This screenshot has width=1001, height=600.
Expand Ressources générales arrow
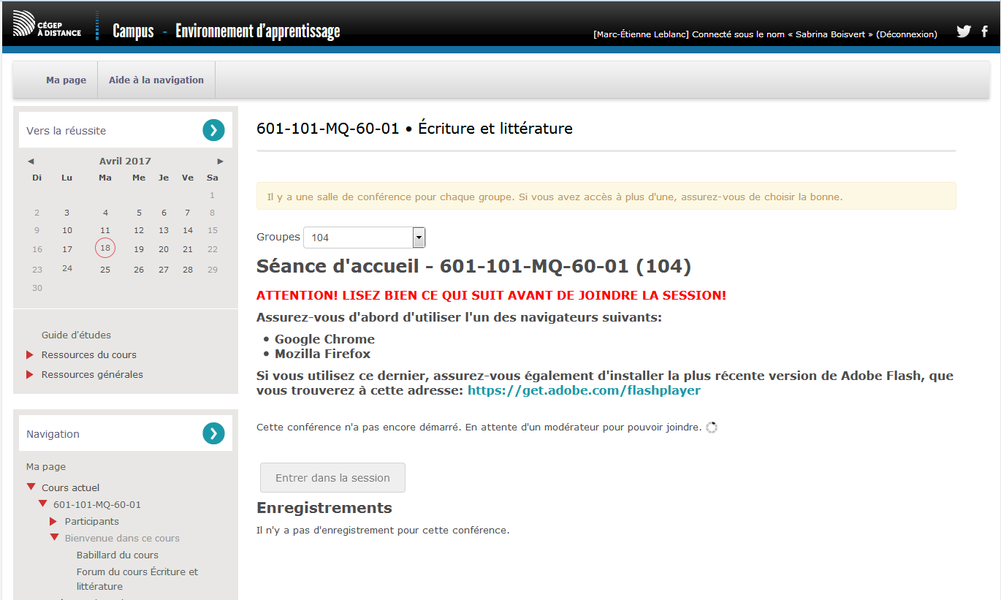[30, 375]
